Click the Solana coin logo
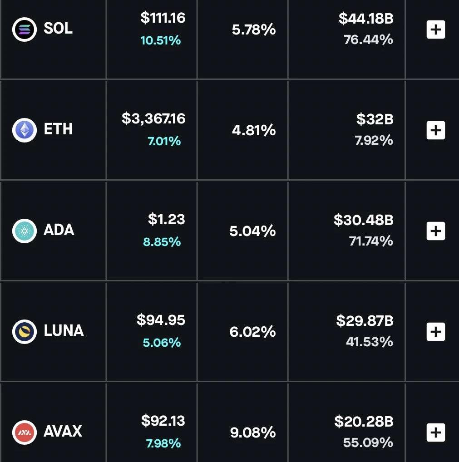Screen dimensions: 459x462 pos(24,29)
